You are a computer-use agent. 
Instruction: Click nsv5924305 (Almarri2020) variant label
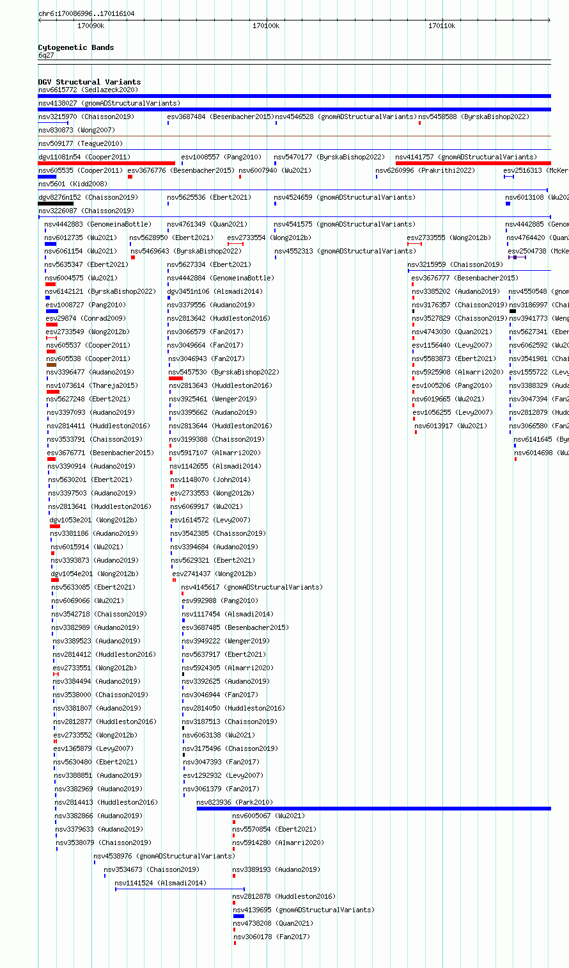pos(228,668)
